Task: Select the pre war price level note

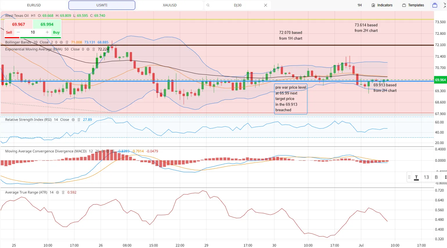Action: coord(291,99)
